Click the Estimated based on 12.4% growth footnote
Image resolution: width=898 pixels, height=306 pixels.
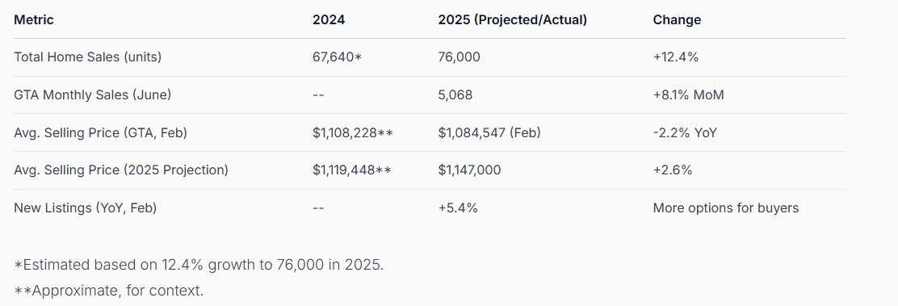point(199,266)
